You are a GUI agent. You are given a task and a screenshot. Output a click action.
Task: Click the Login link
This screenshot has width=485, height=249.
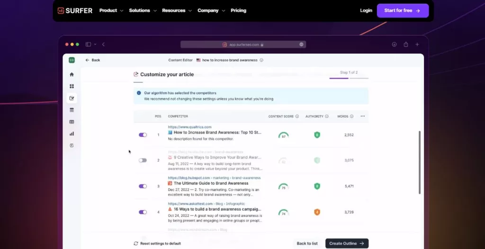coord(366,10)
